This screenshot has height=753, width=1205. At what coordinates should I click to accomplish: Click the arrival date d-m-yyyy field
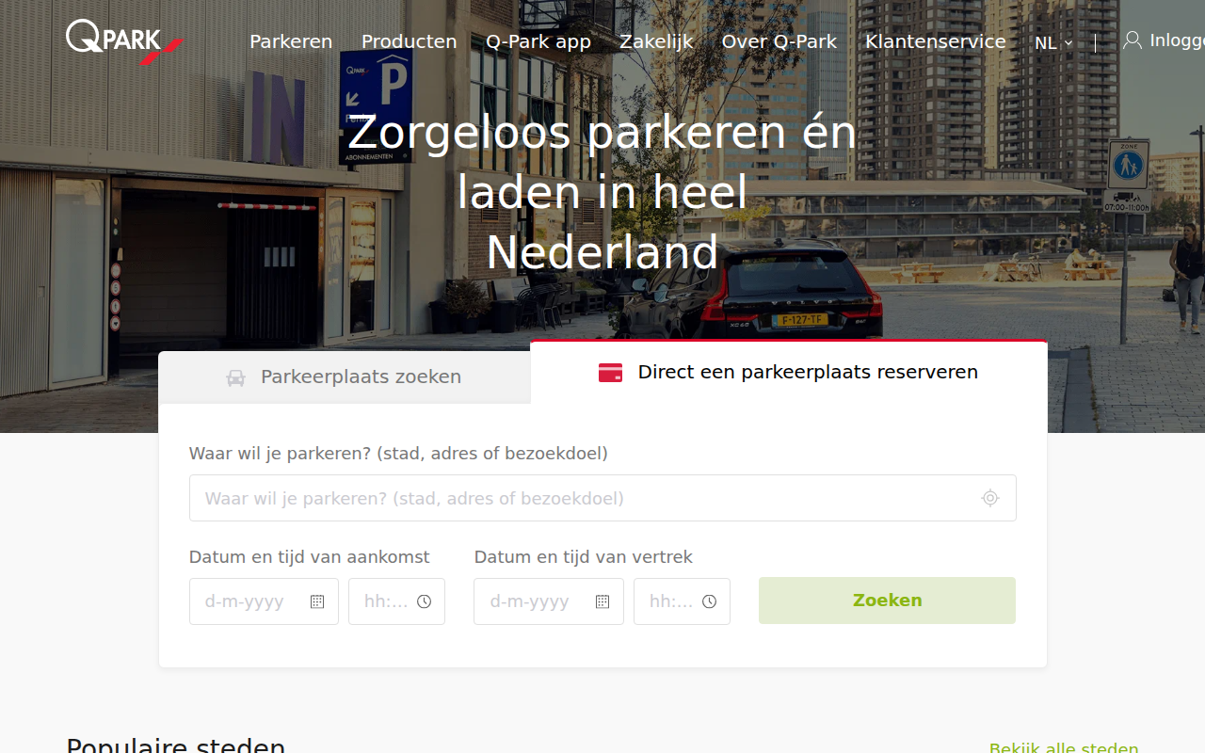click(264, 601)
